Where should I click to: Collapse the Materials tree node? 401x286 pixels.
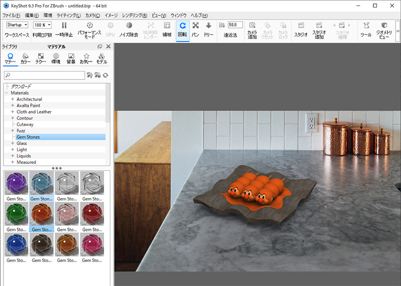click(x=7, y=93)
